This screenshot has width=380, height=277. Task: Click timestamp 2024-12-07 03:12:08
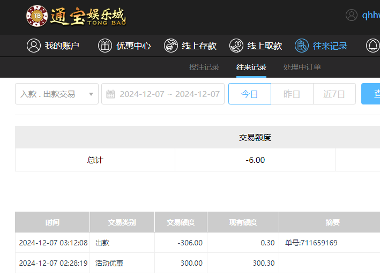53,243
